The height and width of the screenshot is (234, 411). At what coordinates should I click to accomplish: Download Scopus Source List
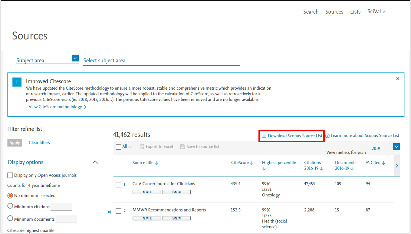tap(292, 136)
